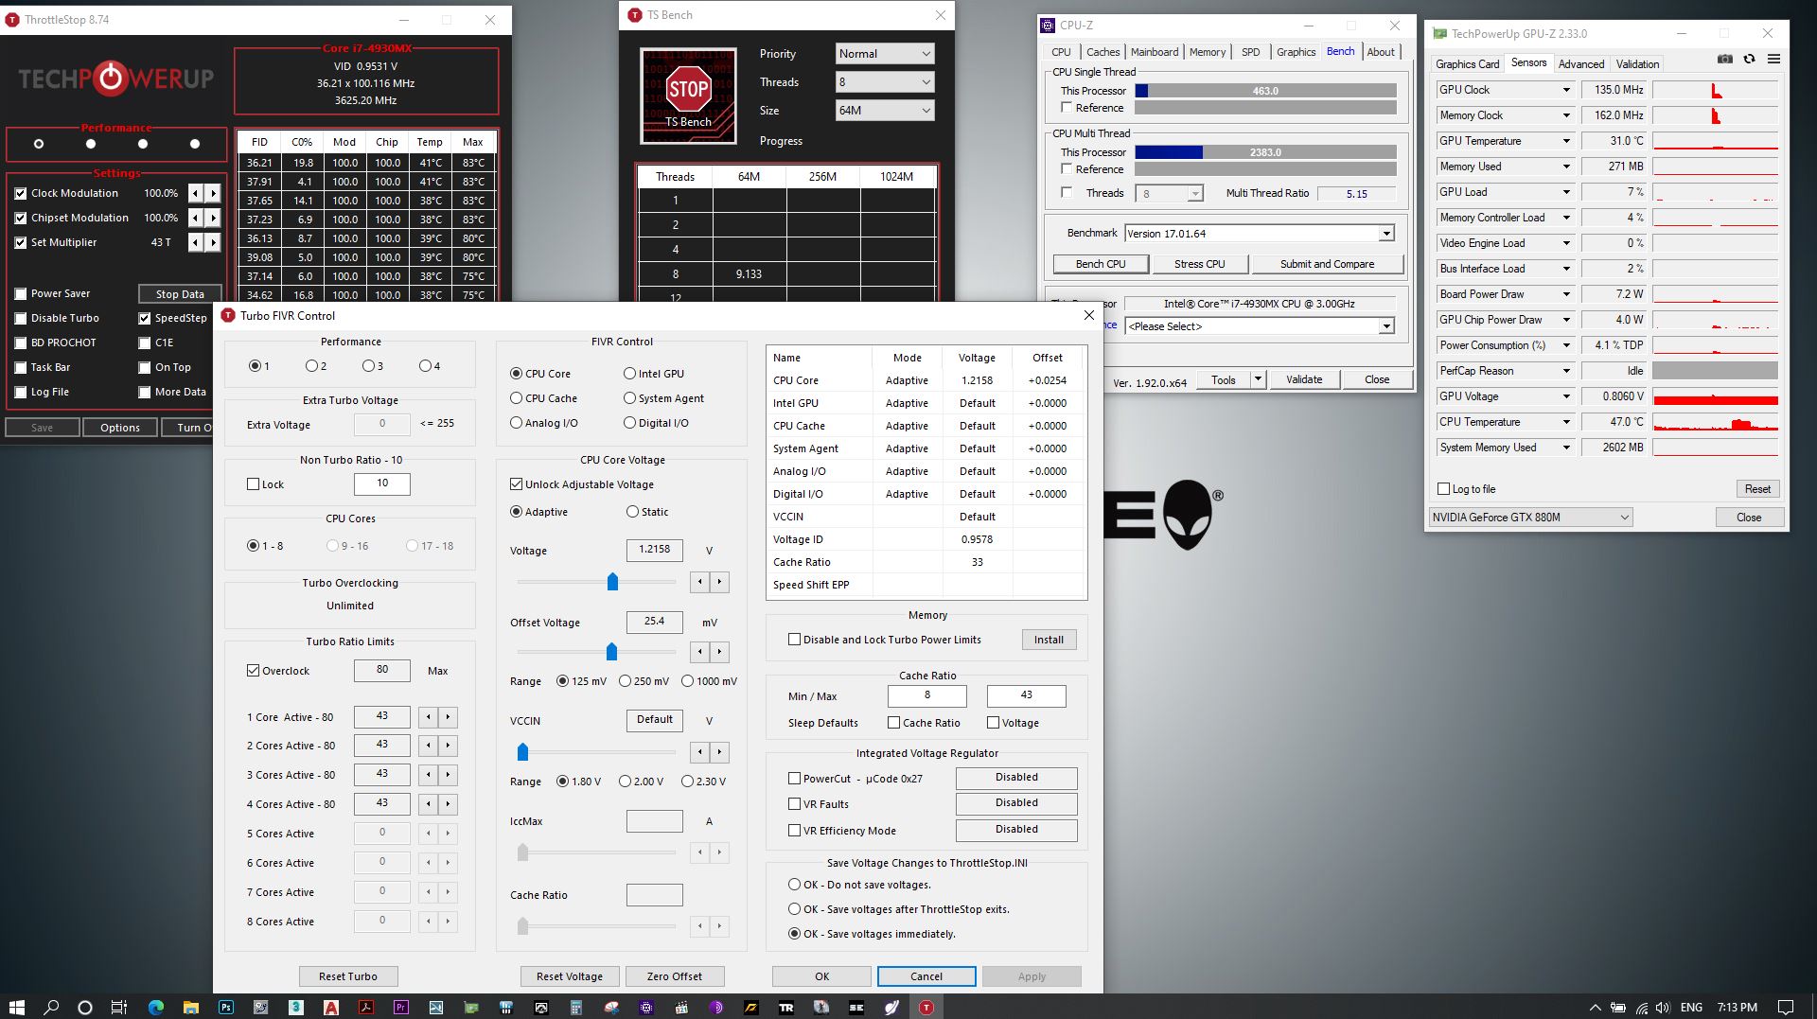Click ThrottleStop icon in the taskbar
Image resolution: width=1817 pixels, height=1019 pixels.
926,1007
